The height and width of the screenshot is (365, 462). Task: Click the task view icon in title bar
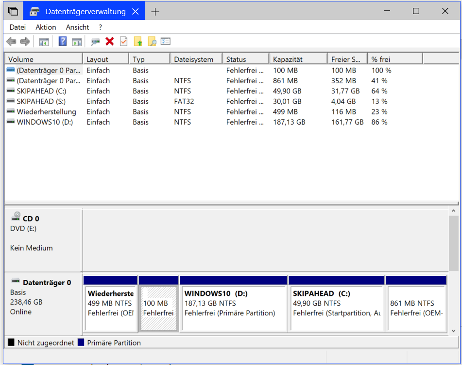(13, 11)
